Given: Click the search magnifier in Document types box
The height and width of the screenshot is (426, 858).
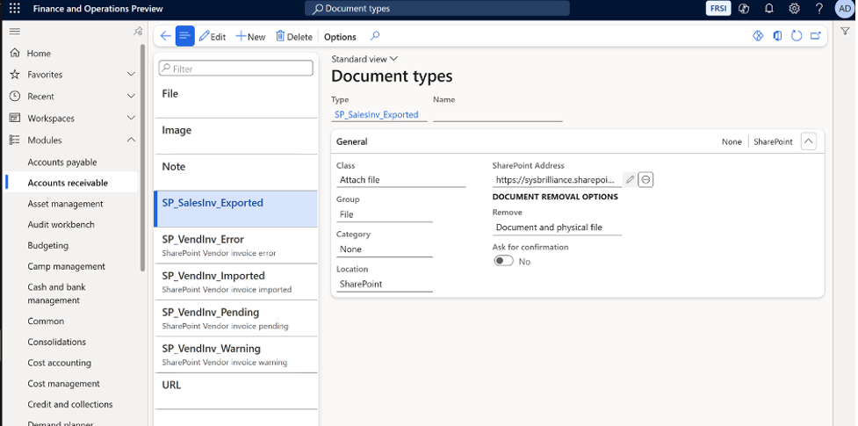Looking at the screenshot, I should pos(317,9).
